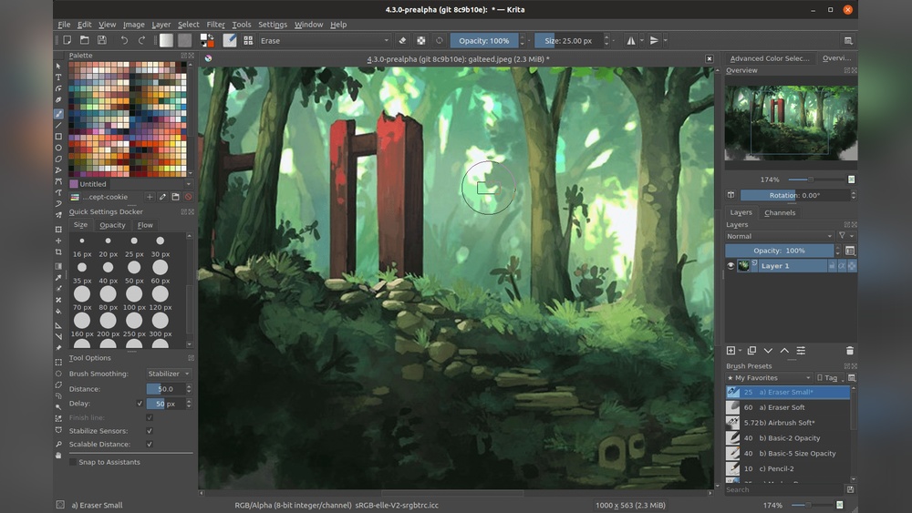Open the brush presets chooser grid icon
This screenshot has width=912, height=513.
tap(248, 40)
